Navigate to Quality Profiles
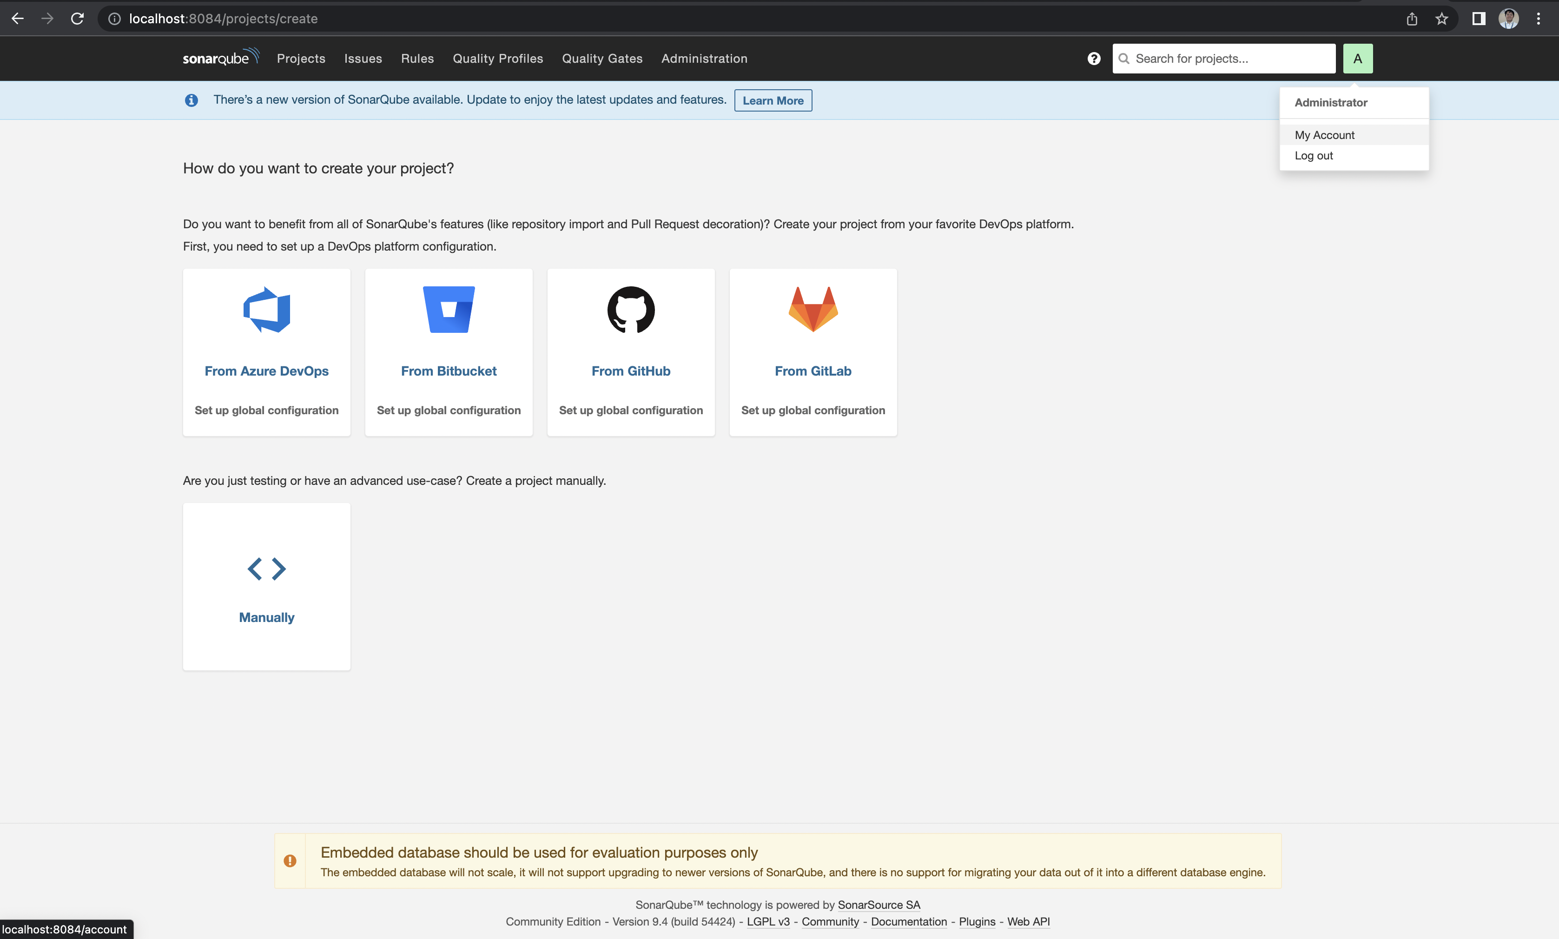1559x939 pixels. (498, 58)
